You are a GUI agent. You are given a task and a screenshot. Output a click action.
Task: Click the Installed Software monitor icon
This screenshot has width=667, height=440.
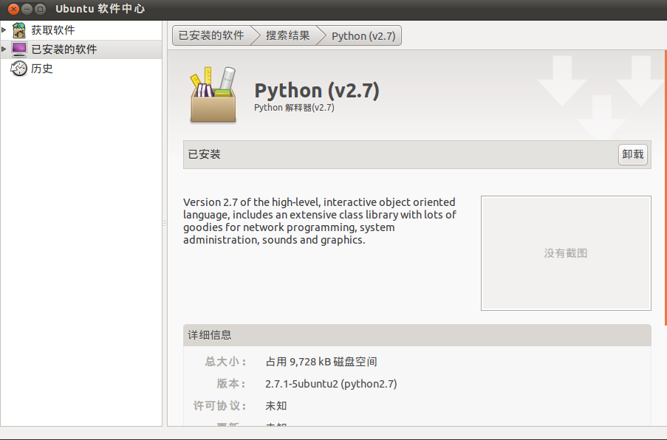pos(18,49)
